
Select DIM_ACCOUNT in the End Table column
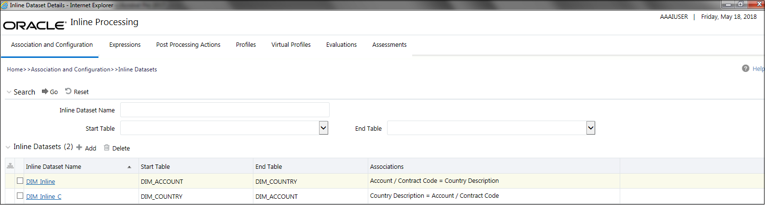(277, 197)
